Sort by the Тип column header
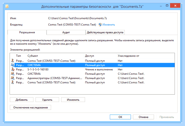This screenshot has height=126, width=185. point(20,56)
